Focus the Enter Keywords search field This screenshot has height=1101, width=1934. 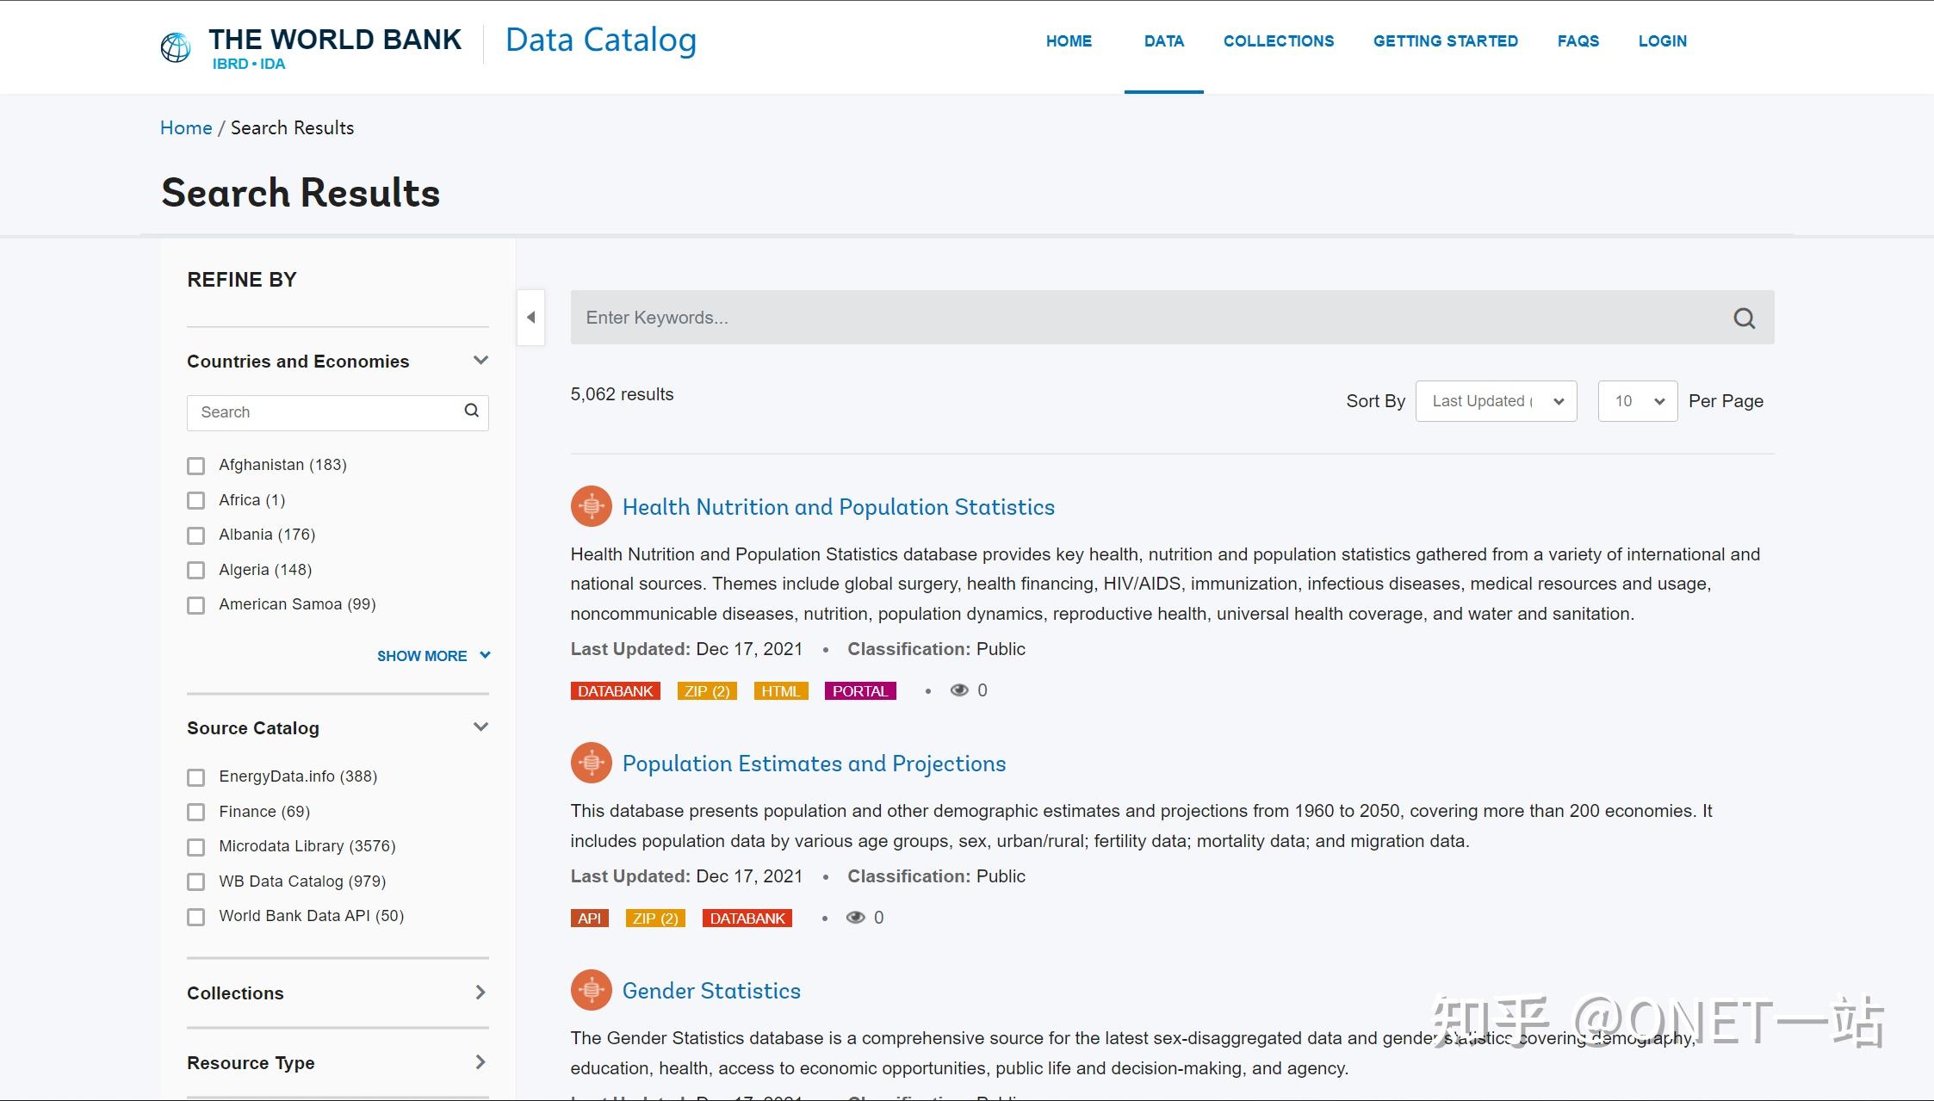1172,318
